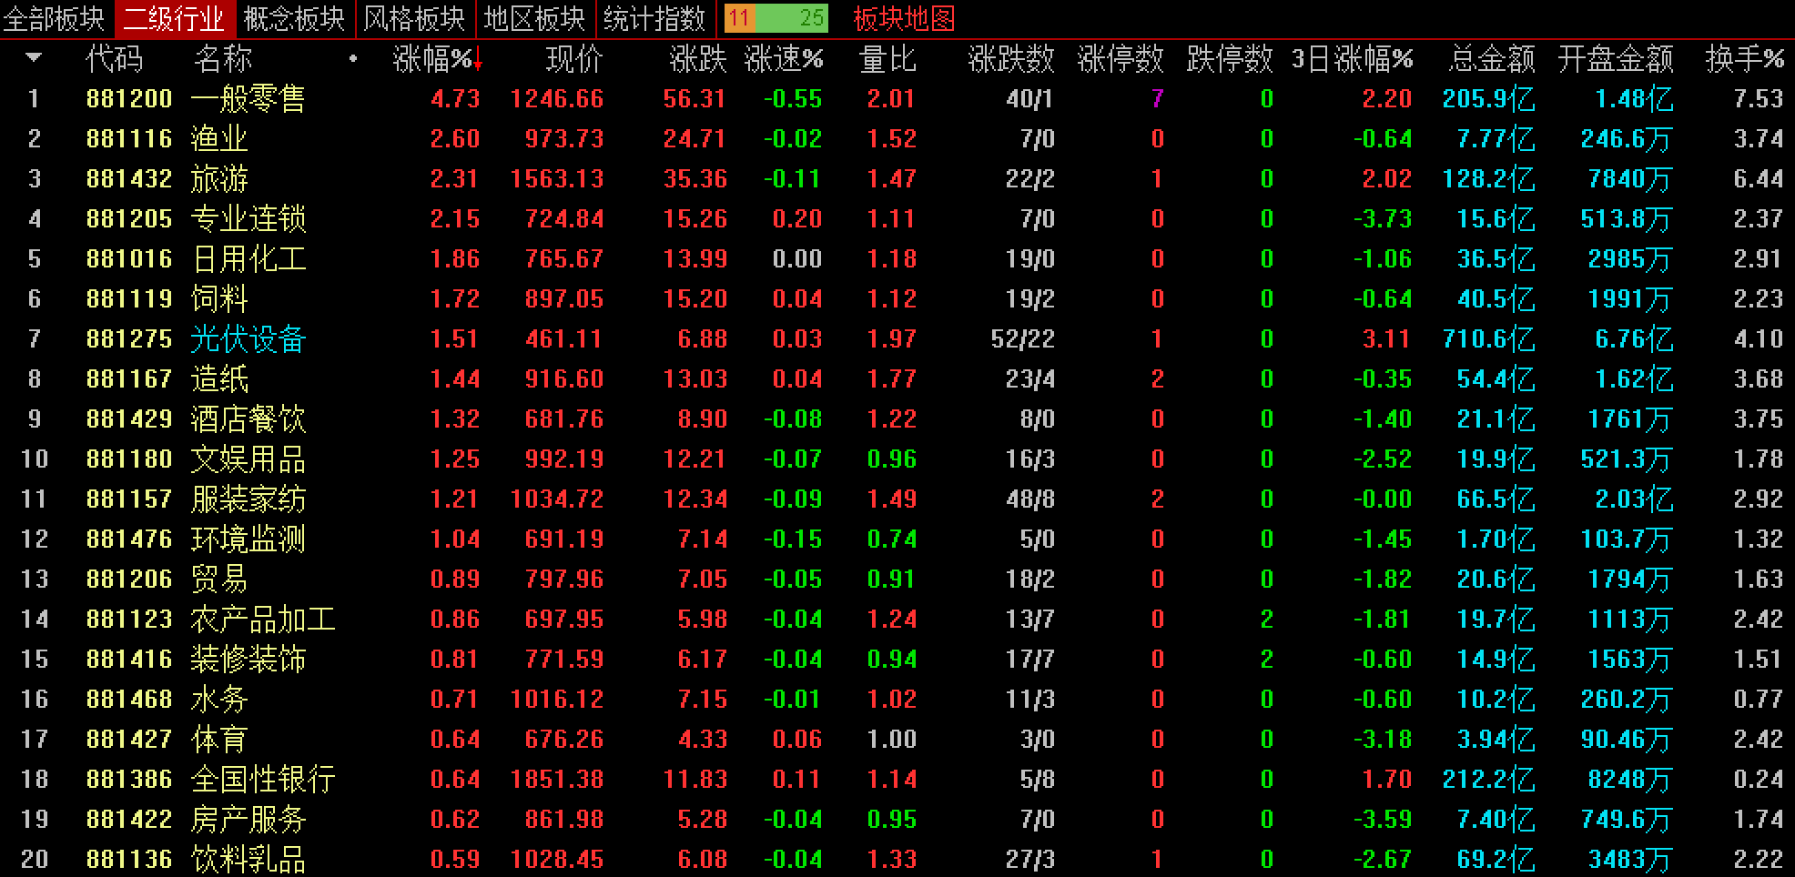Click code 881136
This screenshot has width=1795, height=877.
pos(129,859)
